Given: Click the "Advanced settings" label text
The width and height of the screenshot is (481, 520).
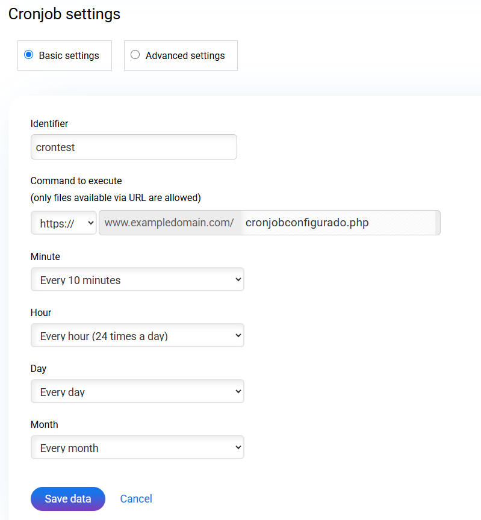Looking at the screenshot, I should click(x=185, y=55).
